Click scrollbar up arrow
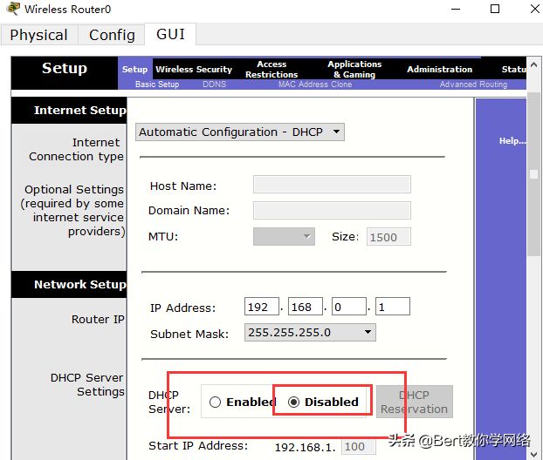The height and width of the screenshot is (460, 543). pyautogui.click(x=533, y=64)
